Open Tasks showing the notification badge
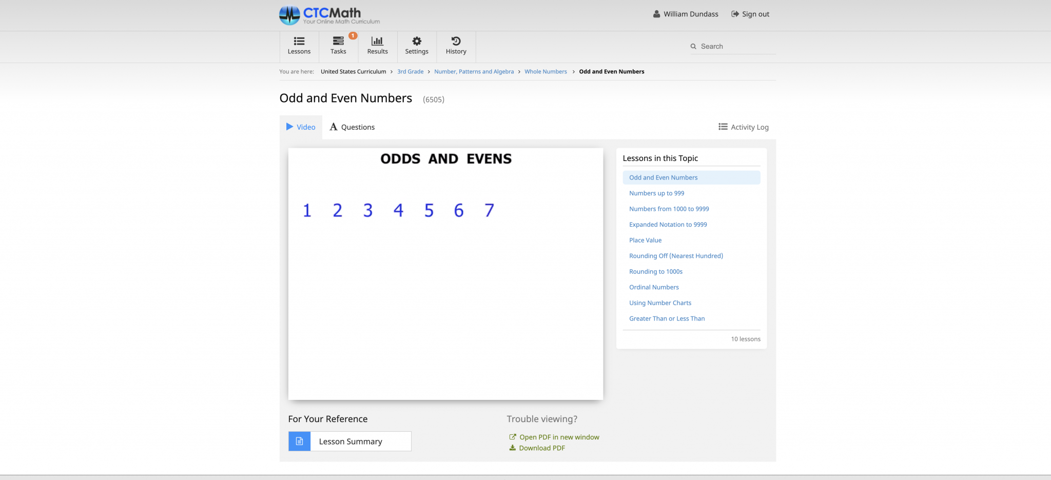This screenshot has height=480, width=1051. click(338, 40)
